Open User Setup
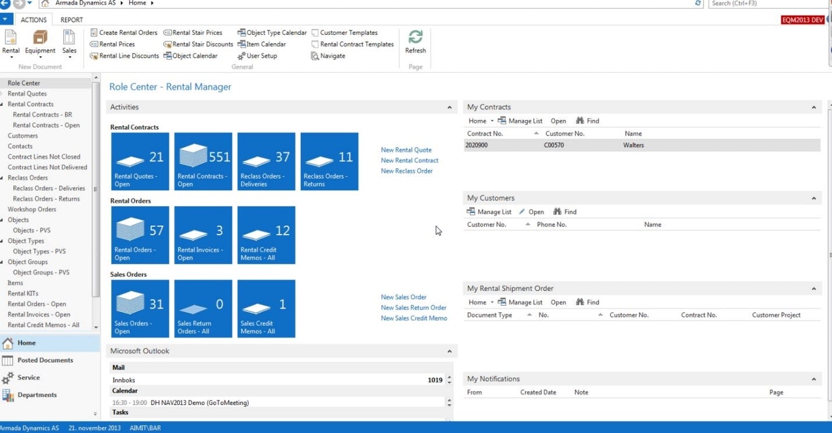The image size is (832, 433). (x=257, y=56)
